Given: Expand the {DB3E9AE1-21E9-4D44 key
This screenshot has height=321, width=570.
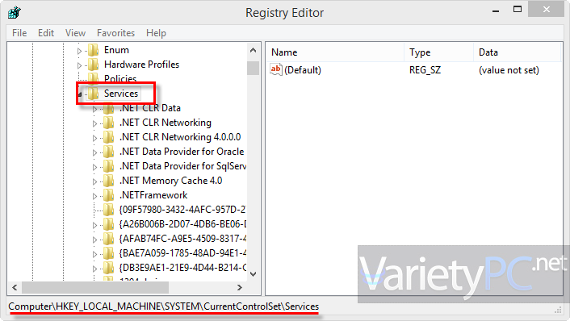Looking at the screenshot, I should pyautogui.click(x=94, y=269).
